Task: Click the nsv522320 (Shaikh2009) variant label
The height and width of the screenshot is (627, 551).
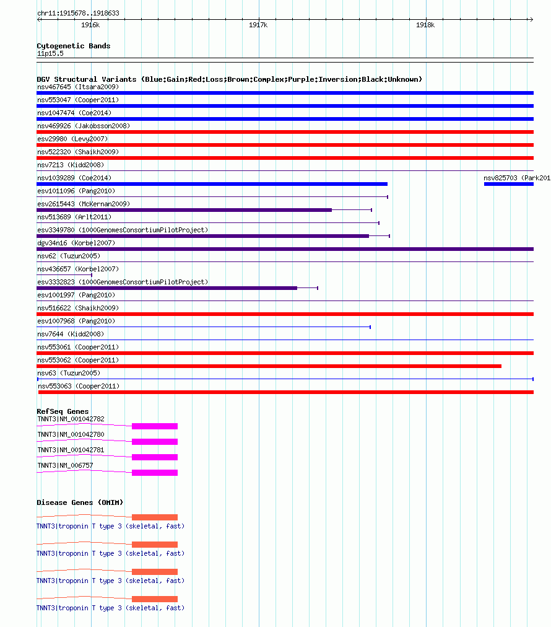Action: 78,152
